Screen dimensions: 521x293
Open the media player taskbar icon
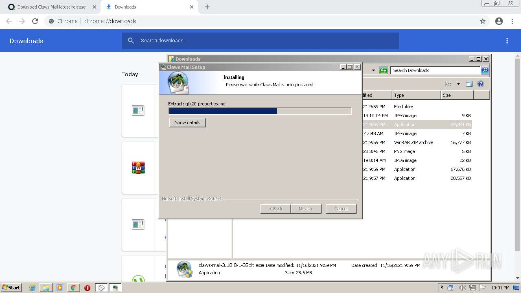60,288
